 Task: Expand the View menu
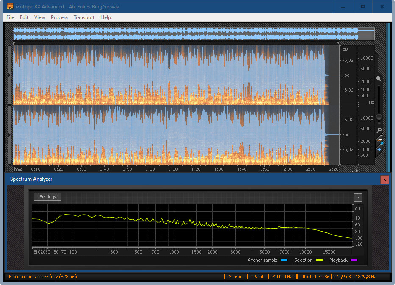point(39,17)
